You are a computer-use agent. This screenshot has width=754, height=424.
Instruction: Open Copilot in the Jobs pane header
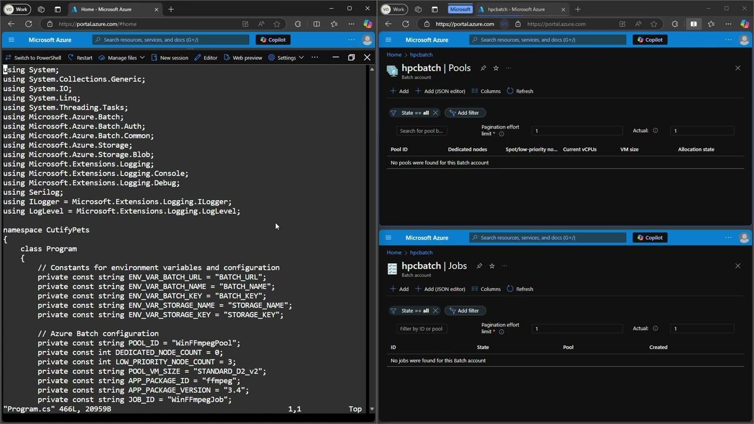coord(650,237)
